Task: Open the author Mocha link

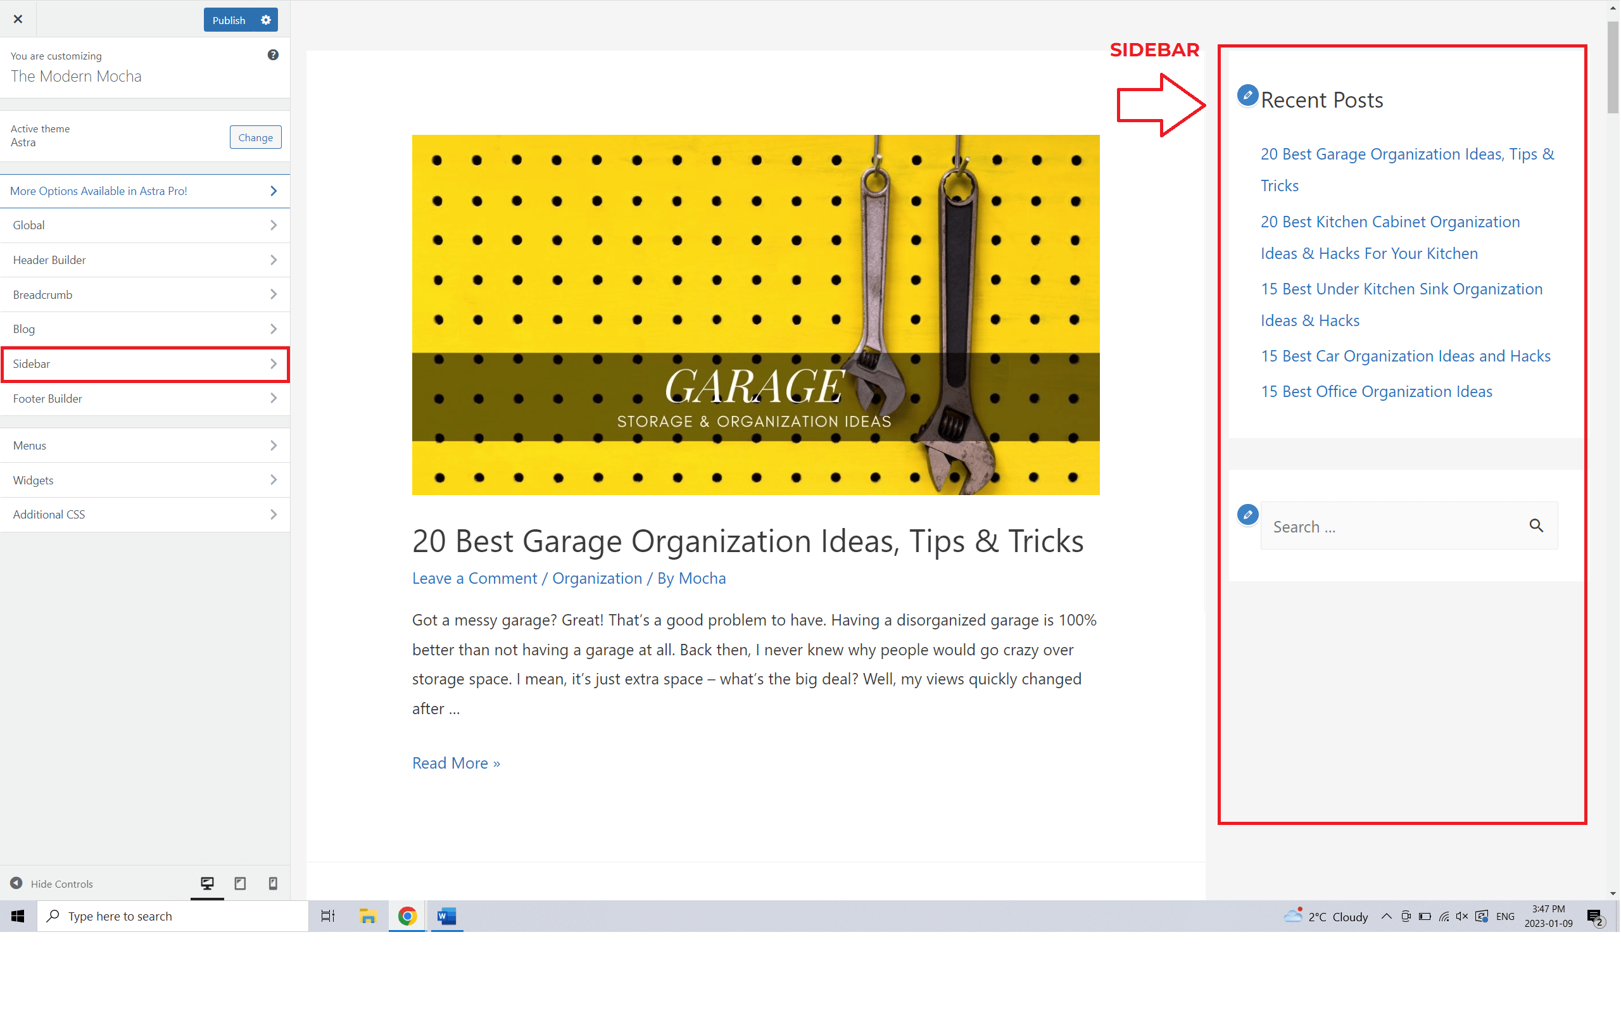Action: click(x=702, y=578)
